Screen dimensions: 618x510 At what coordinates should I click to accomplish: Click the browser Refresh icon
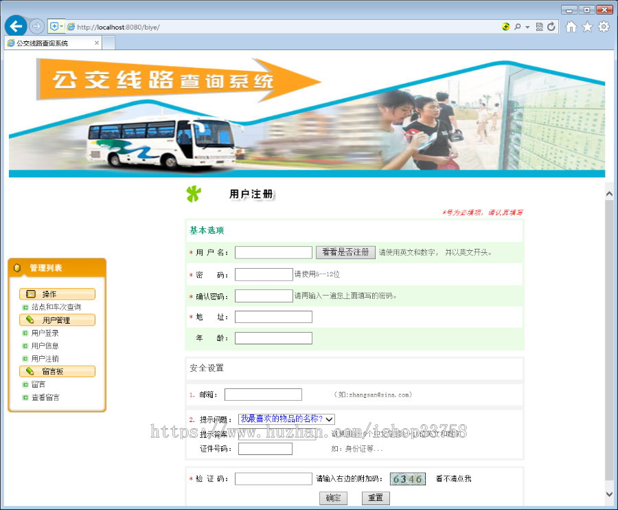point(551,26)
